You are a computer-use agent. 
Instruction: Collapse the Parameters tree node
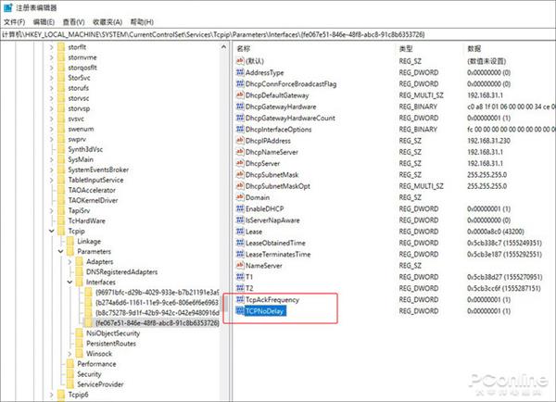tap(61, 251)
